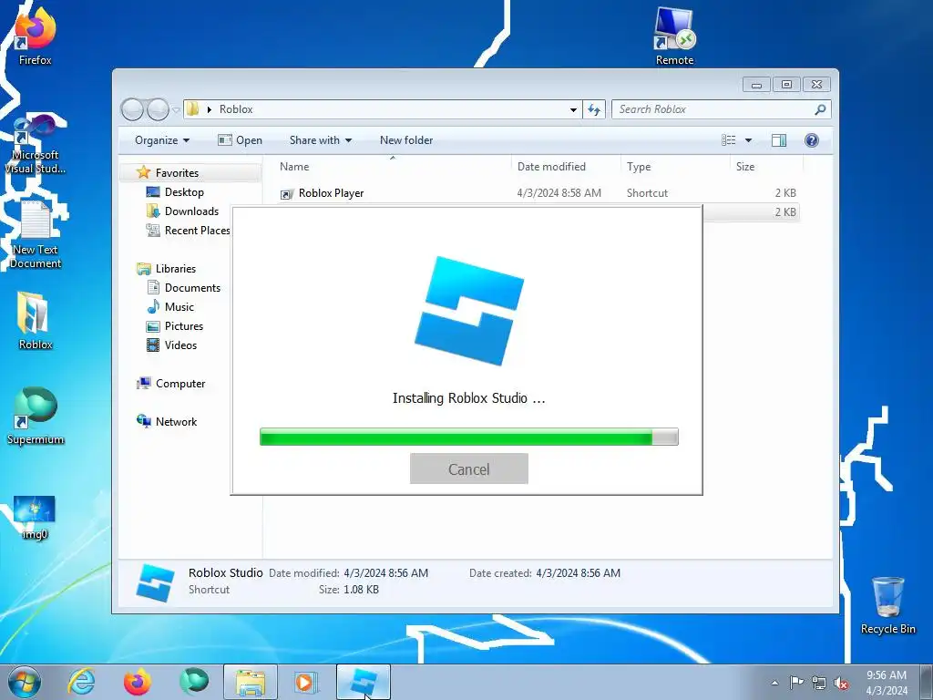Launch Supermium from the taskbar
Viewport: 933px width, 700px height.
[194, 682]
